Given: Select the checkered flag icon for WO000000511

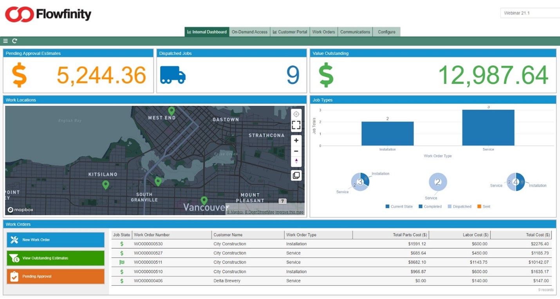Looking at the screenshot, I should point(122,262).
